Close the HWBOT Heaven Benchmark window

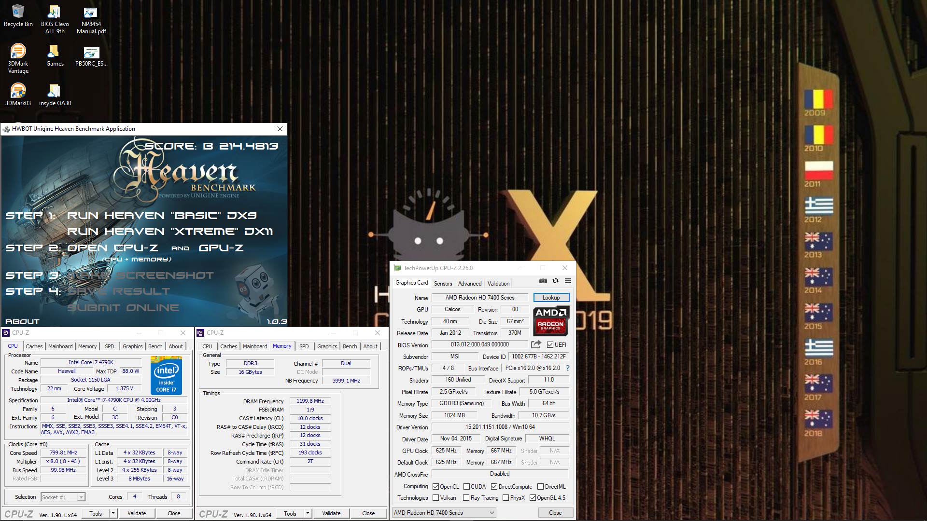coord(280,129)
